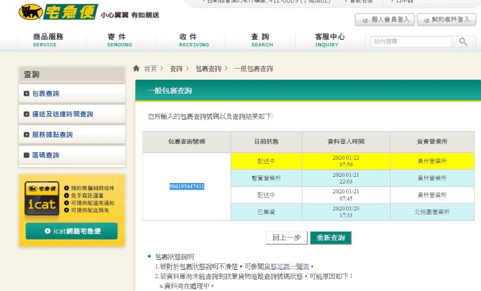Click 北桃園營業所 office cell
Screen dimensions: 481x291
click(432, 212)
